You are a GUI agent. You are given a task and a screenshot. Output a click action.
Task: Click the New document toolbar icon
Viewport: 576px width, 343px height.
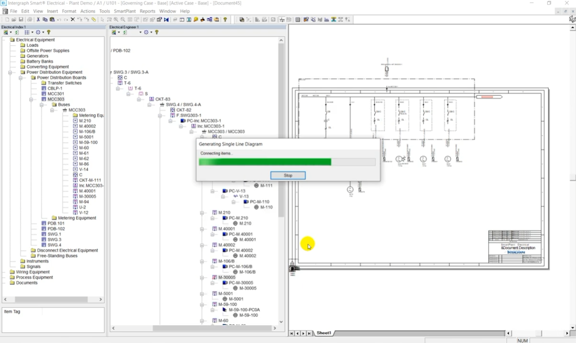(7, 20)
